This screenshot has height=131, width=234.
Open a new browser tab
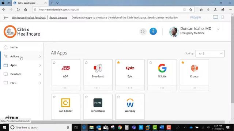click(x=52, y=3)
